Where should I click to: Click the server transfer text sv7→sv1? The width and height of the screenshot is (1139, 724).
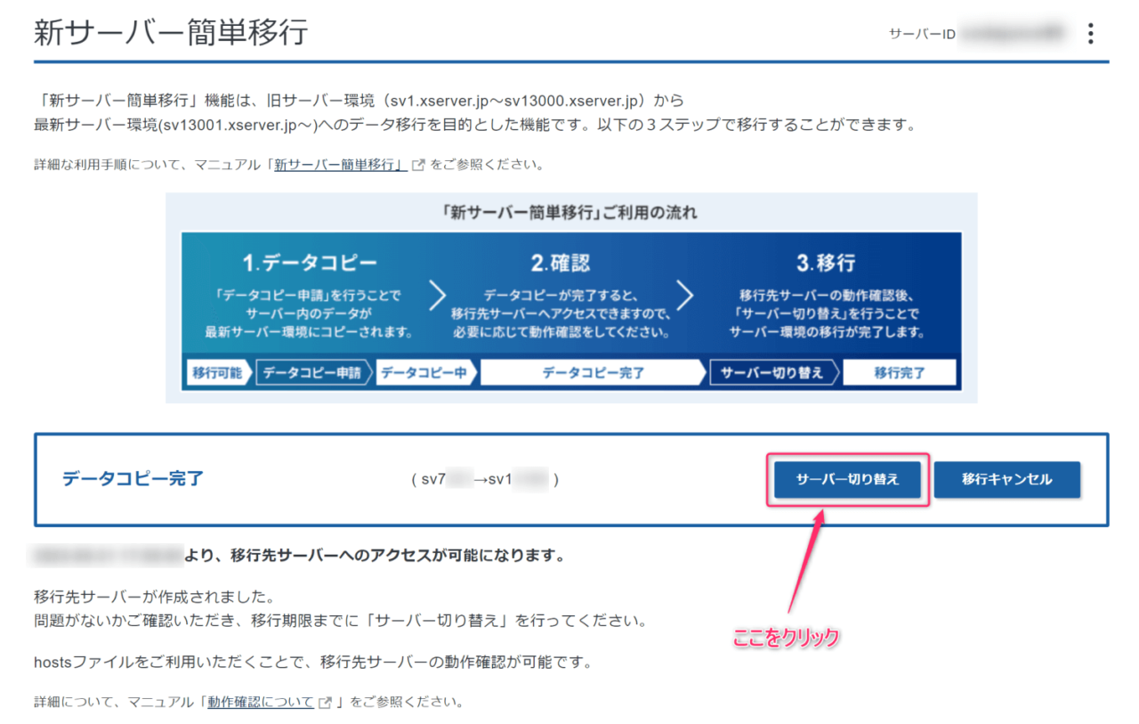485,480
